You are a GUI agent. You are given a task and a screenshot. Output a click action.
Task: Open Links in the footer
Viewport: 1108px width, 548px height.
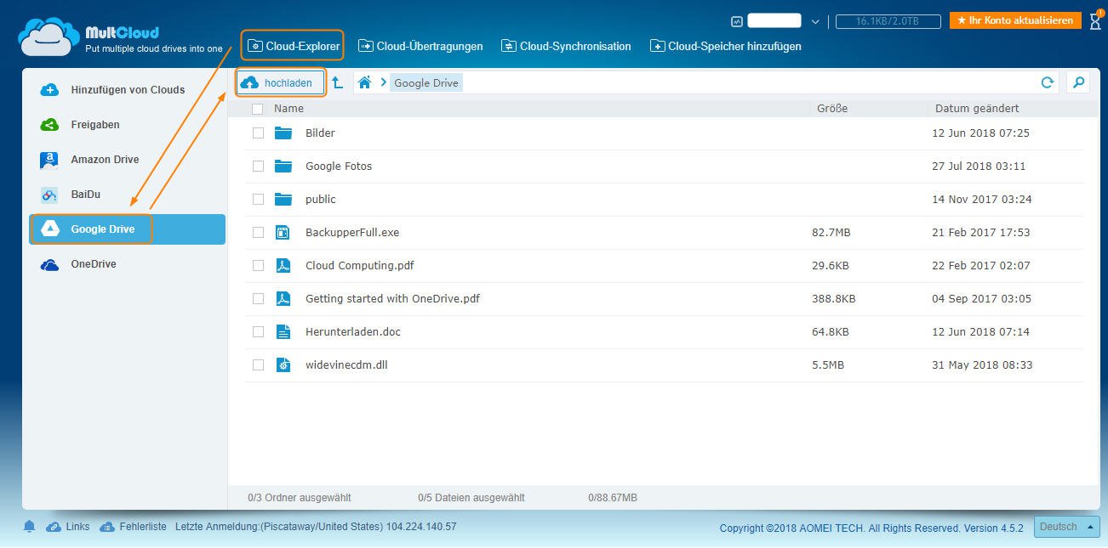[68, 527]
